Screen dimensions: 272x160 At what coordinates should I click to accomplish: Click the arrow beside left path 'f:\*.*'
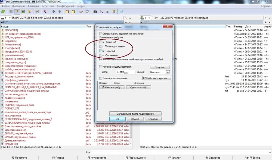[2, 22]
